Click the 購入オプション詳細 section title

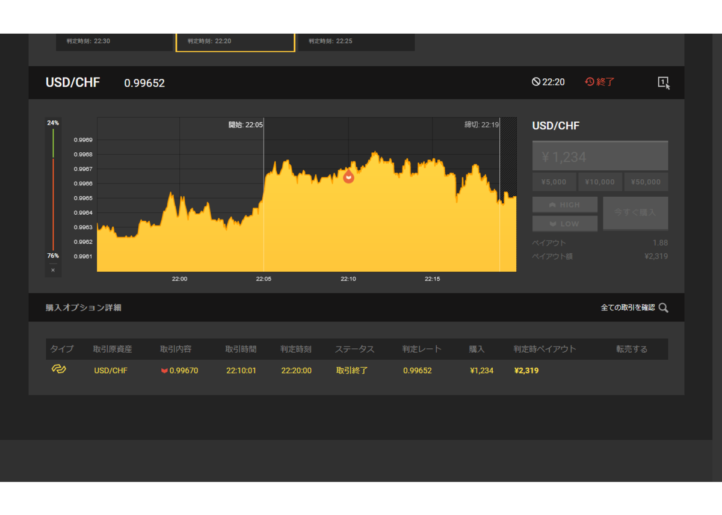pyautogui.click(x=84, y=307)
